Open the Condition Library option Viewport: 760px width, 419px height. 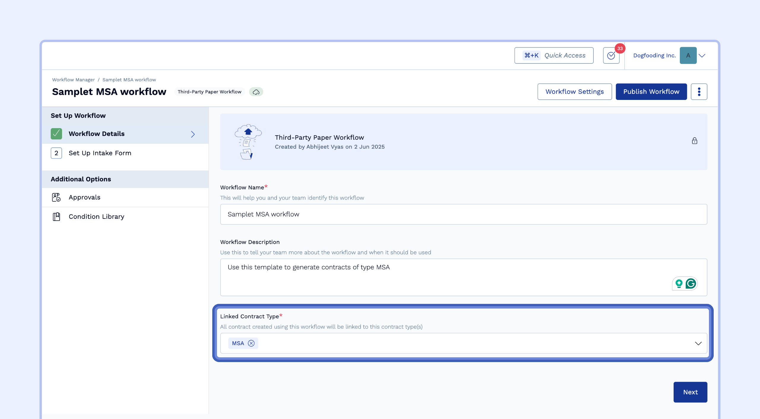pyautogui.click(x=96, y=216)
